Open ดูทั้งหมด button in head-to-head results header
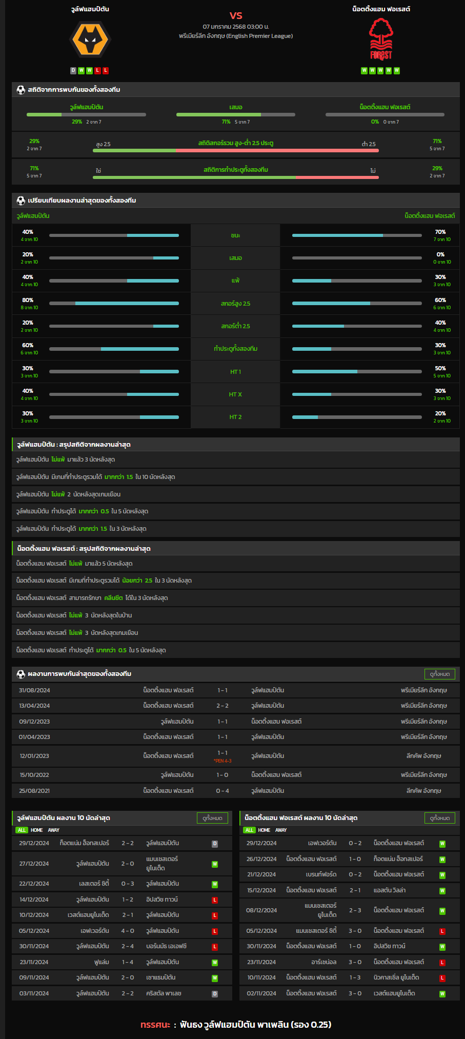Screen dimensions: 465x1039 point(440,674)
